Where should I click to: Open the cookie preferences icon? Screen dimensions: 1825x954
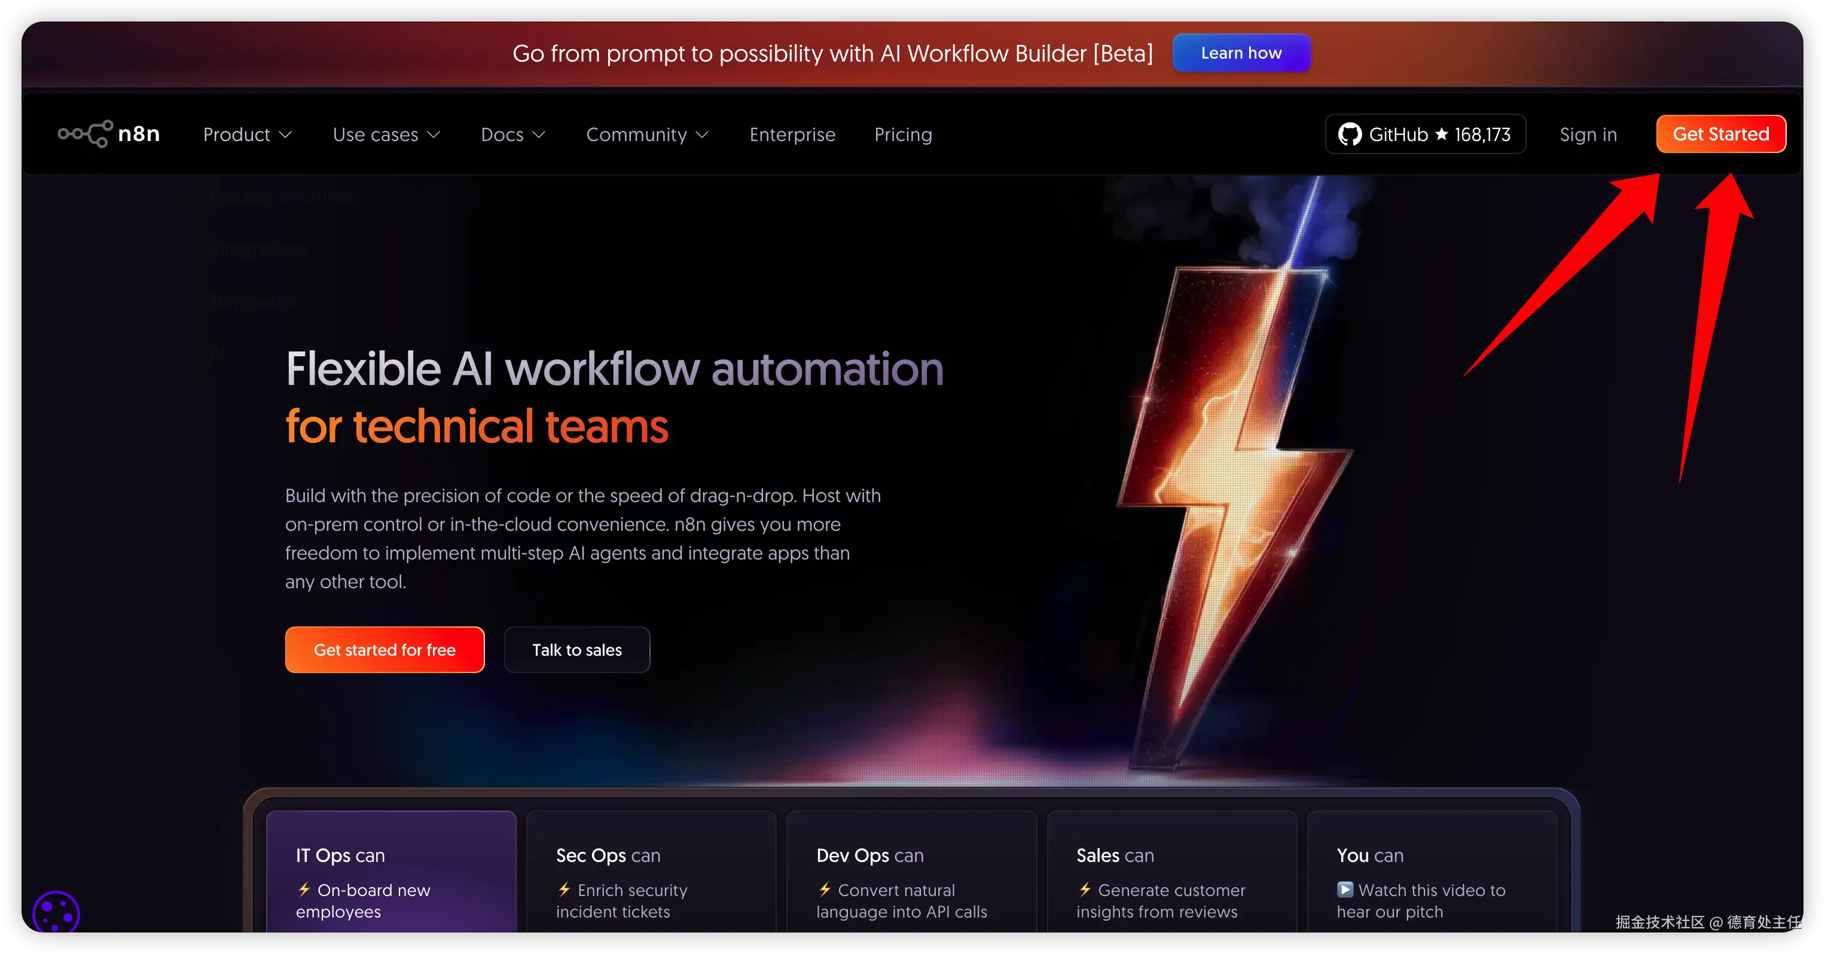(56, 913)
